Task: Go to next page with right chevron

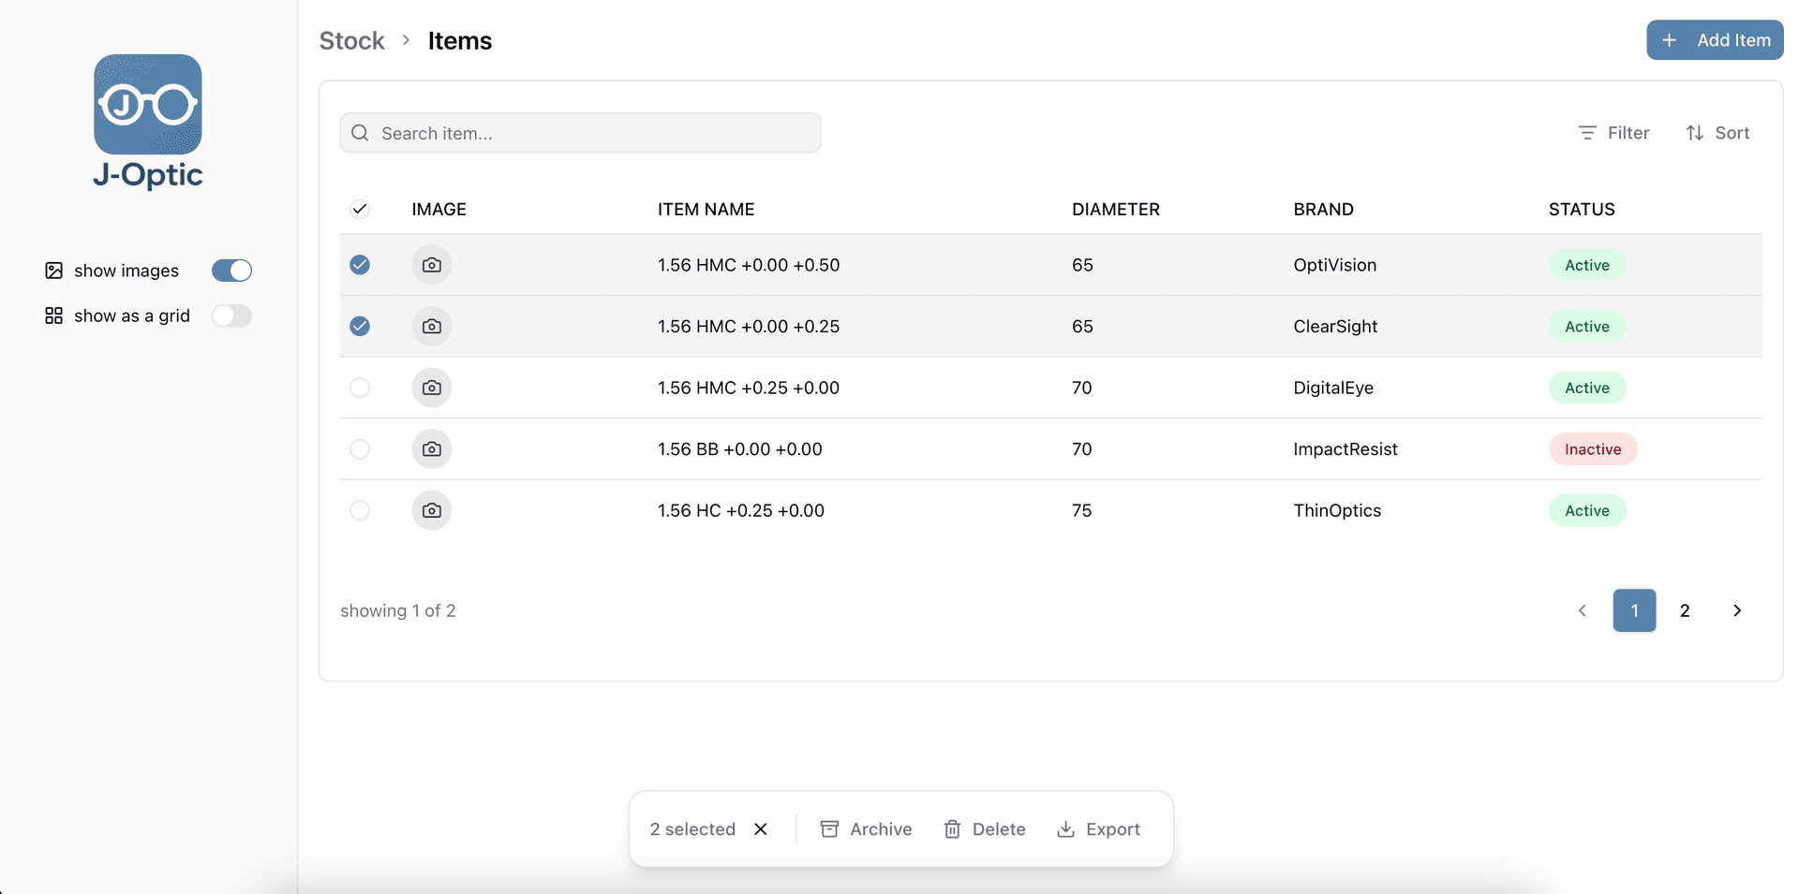Action: [x=1737, y=610]
